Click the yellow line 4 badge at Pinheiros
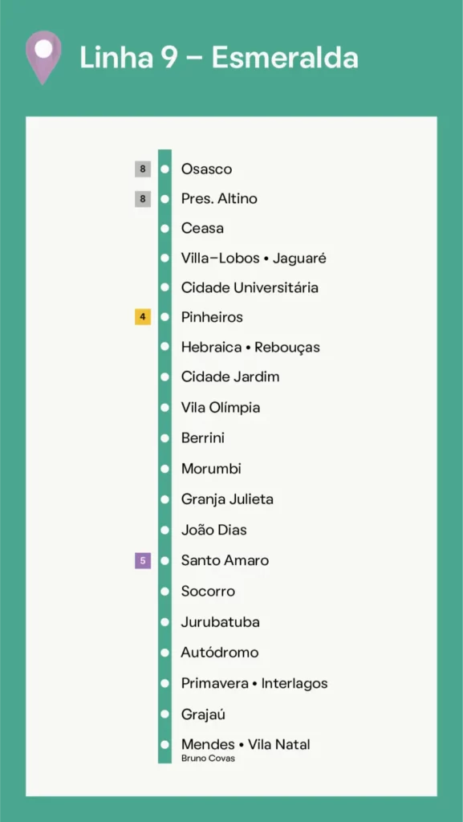Screen dimensions: 463x822 tap(143, 317)
